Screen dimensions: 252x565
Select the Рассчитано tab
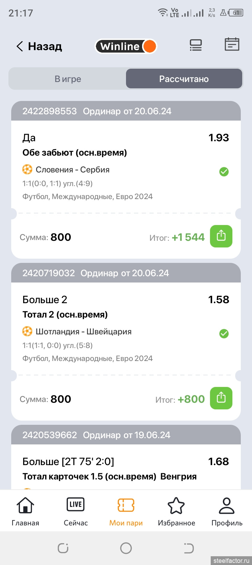click(184, 79)
